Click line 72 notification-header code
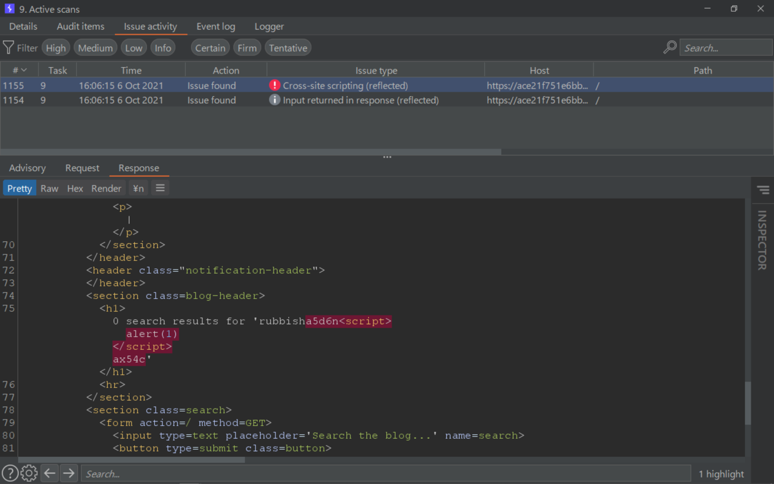 [x=206, y=270]
